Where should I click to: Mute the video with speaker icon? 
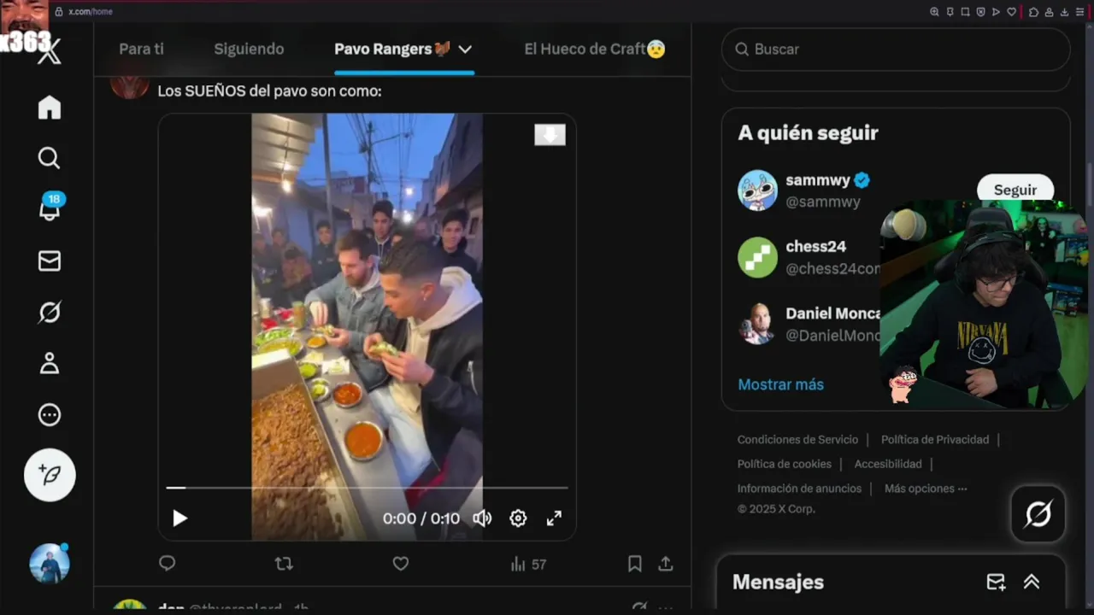click(483, 518)
